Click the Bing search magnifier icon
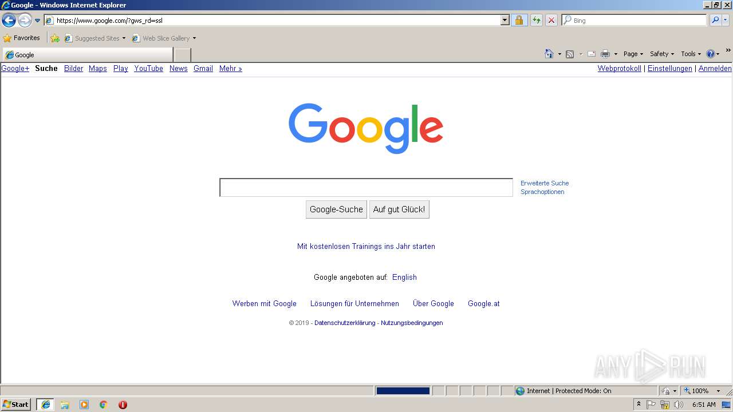This screenshot has height=412, width=733. (x=715, y=20)
